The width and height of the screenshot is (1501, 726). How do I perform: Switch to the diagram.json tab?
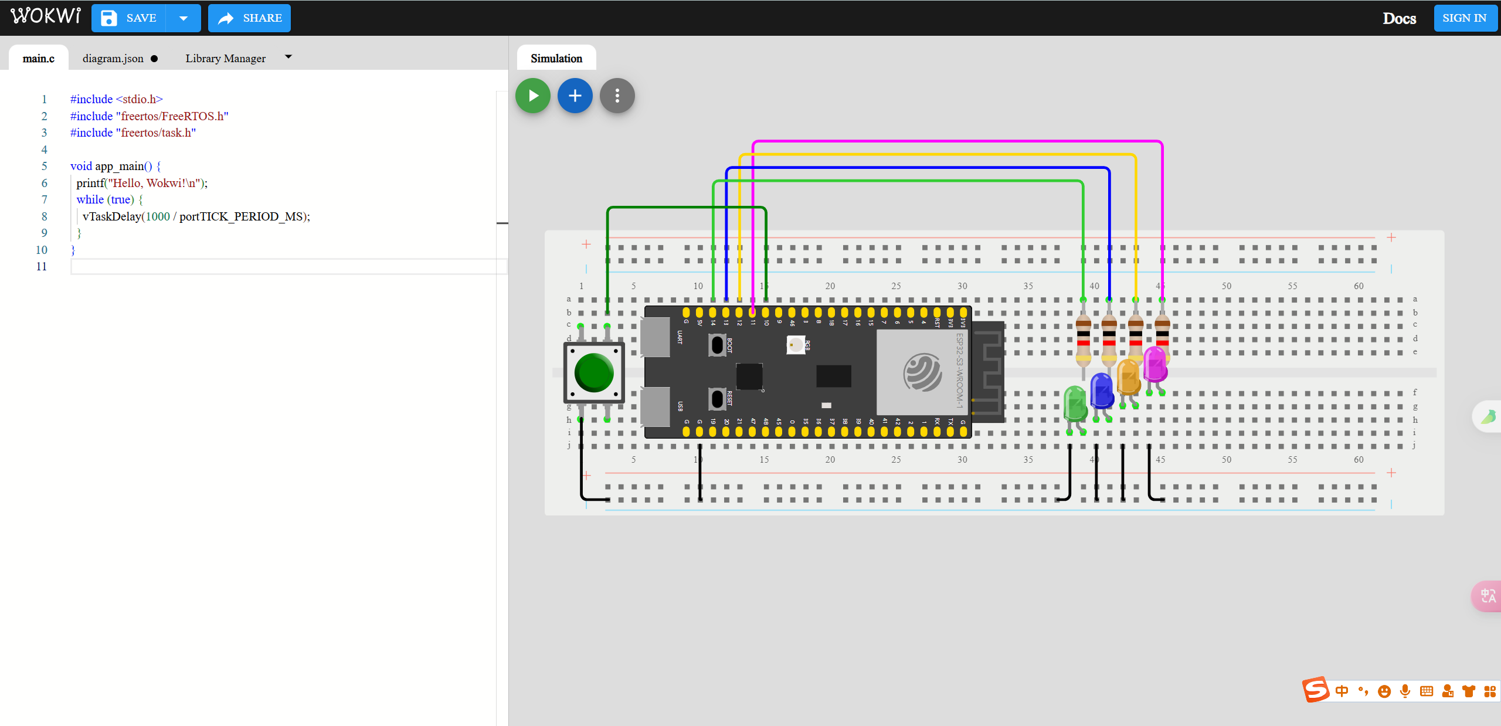(113, 59)
